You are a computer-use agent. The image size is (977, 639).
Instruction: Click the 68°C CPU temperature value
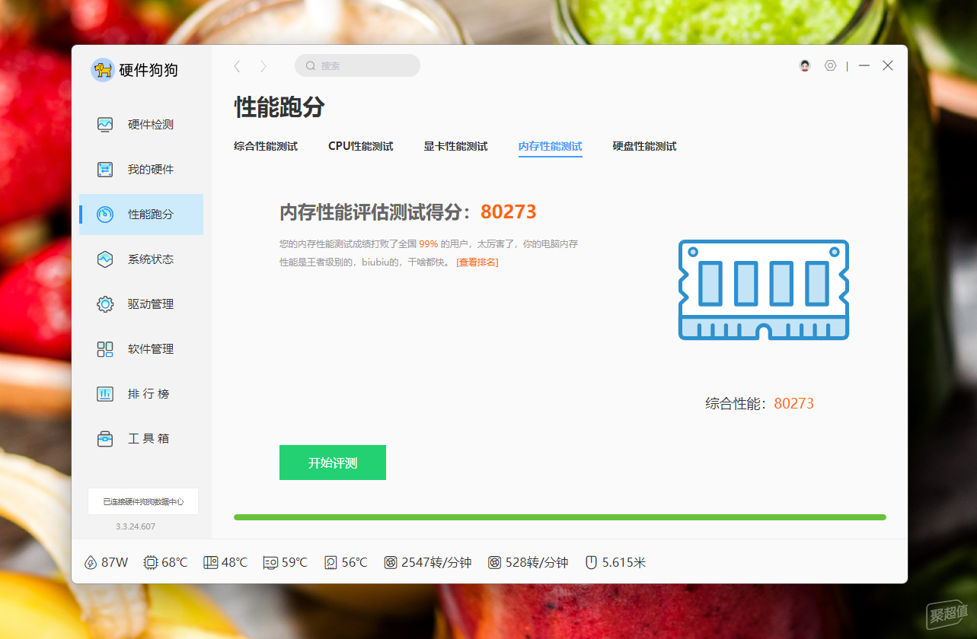click(174, 563)
